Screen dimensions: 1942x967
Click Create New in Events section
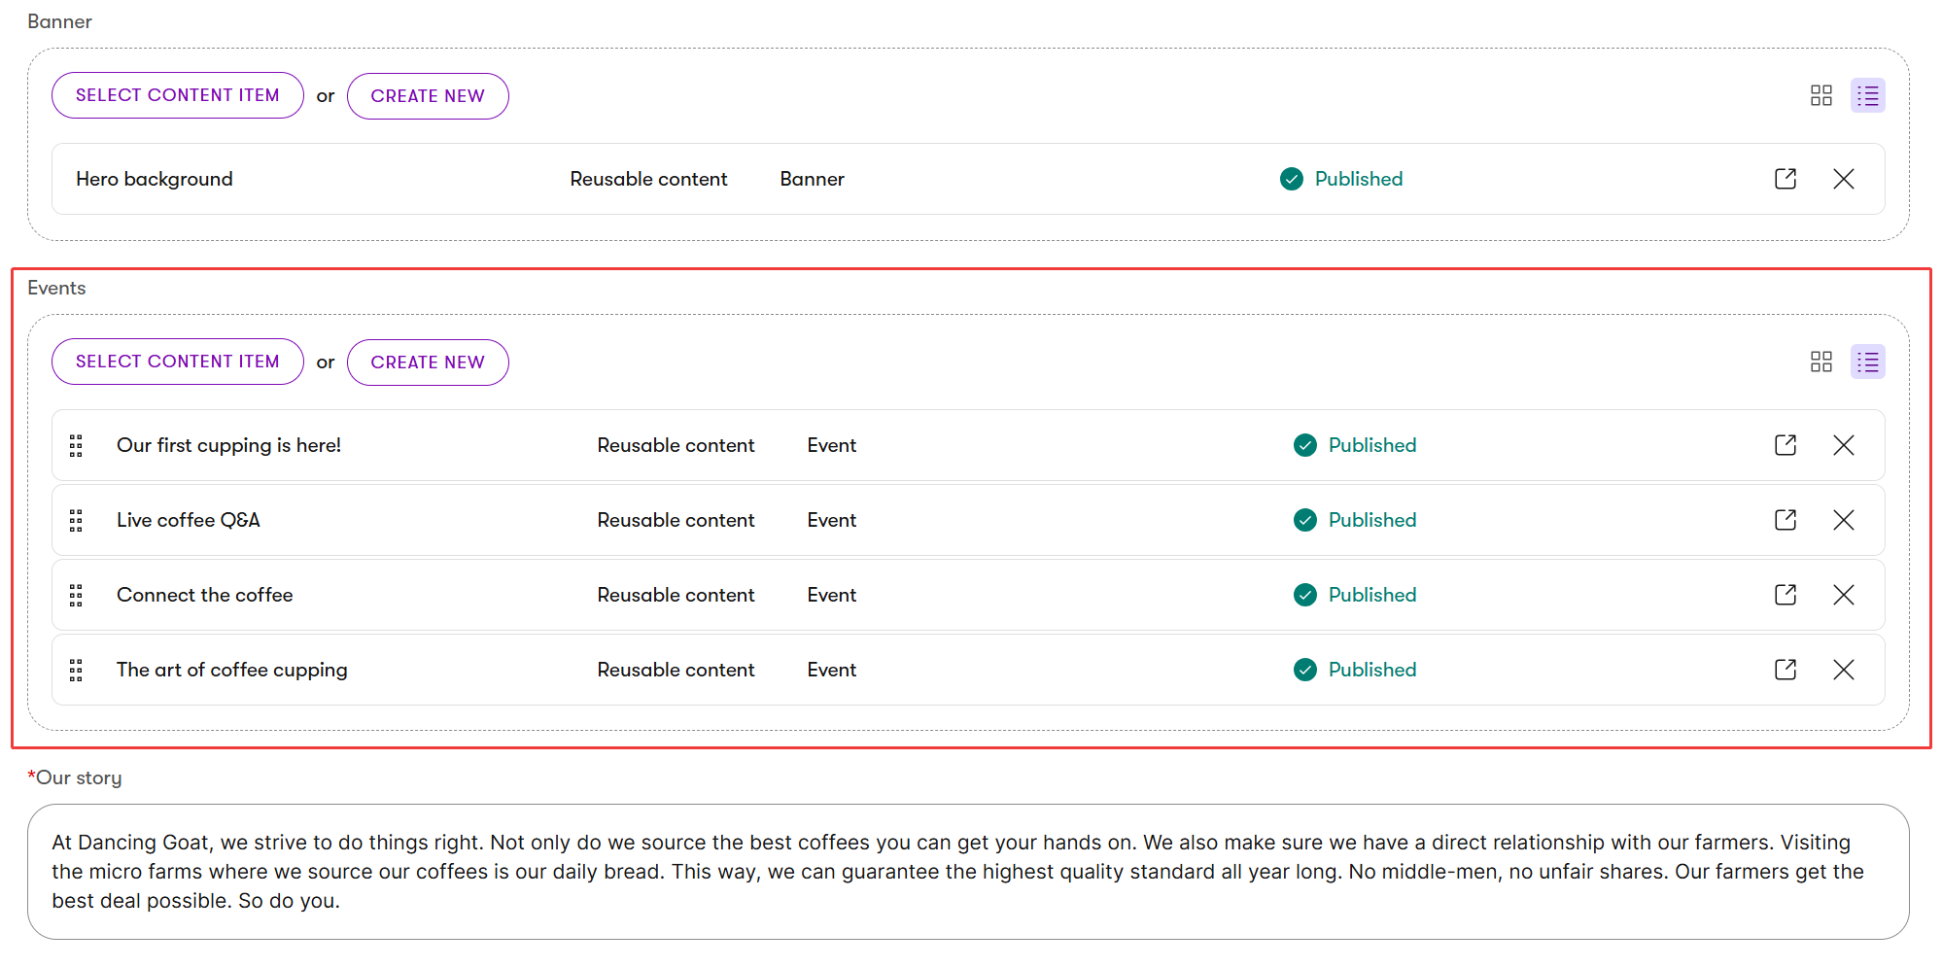(x=427, y=362)
